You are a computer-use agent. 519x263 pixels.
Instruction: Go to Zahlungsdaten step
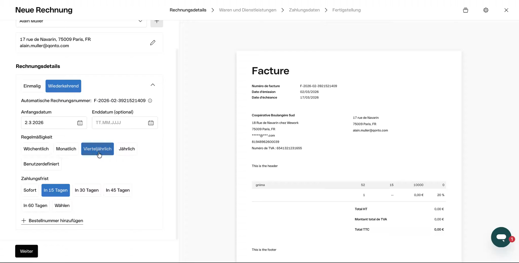(x=304, y=10)
